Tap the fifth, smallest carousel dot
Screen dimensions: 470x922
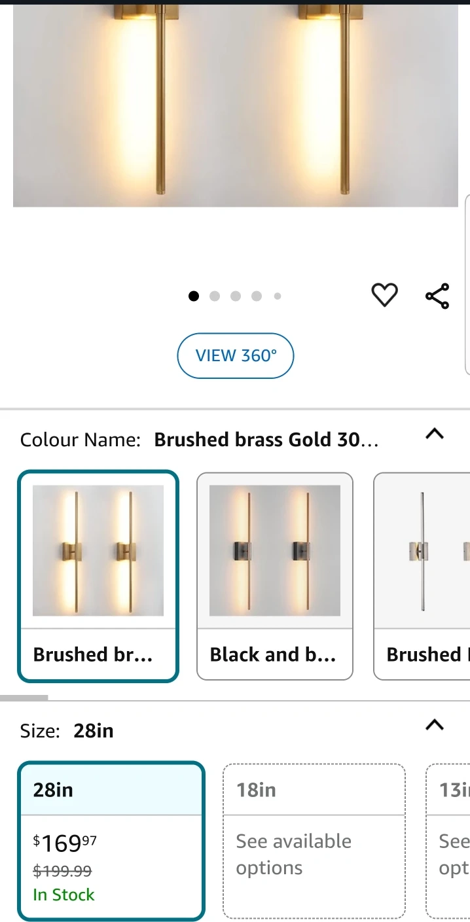pos(278,296)
